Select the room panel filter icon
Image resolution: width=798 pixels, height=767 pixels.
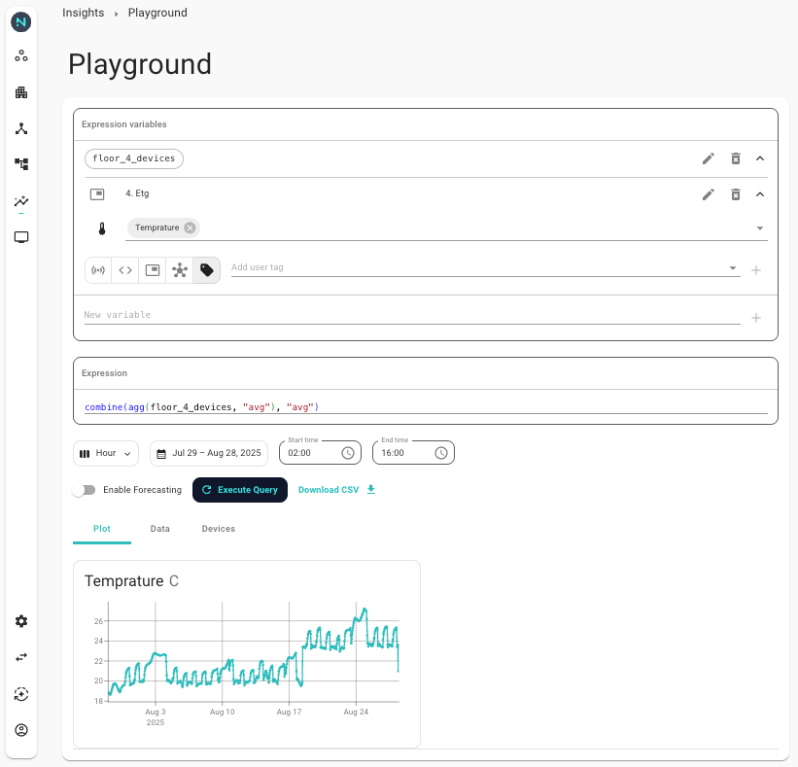(x=153, y=270)
